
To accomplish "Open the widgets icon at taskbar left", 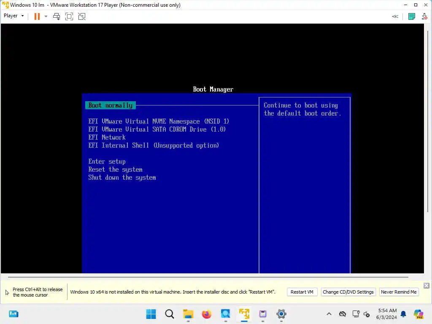I will point(13,314).
